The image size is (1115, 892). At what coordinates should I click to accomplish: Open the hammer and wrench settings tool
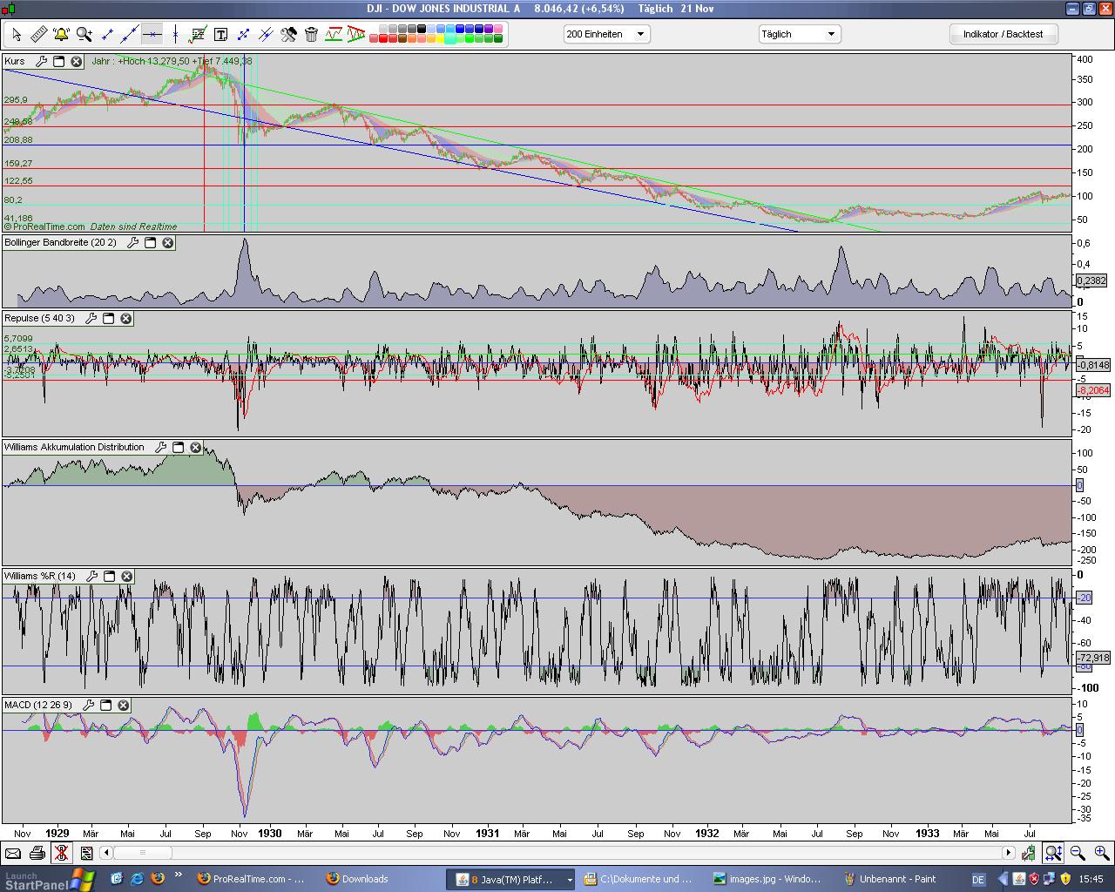tap(288, 34)
